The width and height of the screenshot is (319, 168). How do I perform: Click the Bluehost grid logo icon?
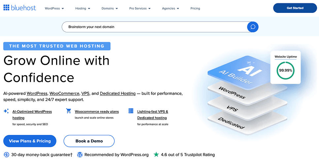7,8
